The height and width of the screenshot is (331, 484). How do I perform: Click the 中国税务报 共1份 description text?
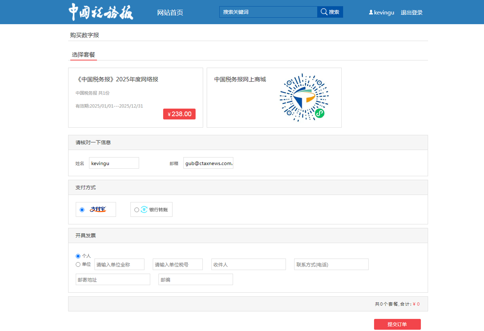pos(92,93)
